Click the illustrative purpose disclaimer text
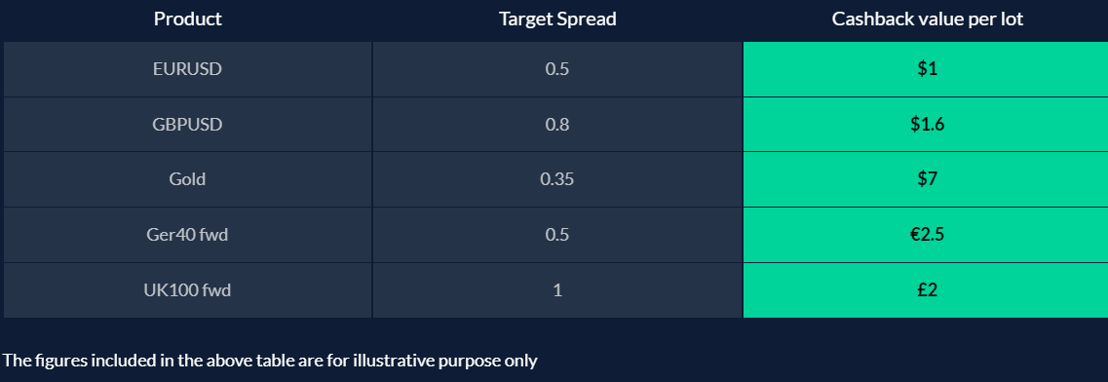 click(x=270, y=361)
